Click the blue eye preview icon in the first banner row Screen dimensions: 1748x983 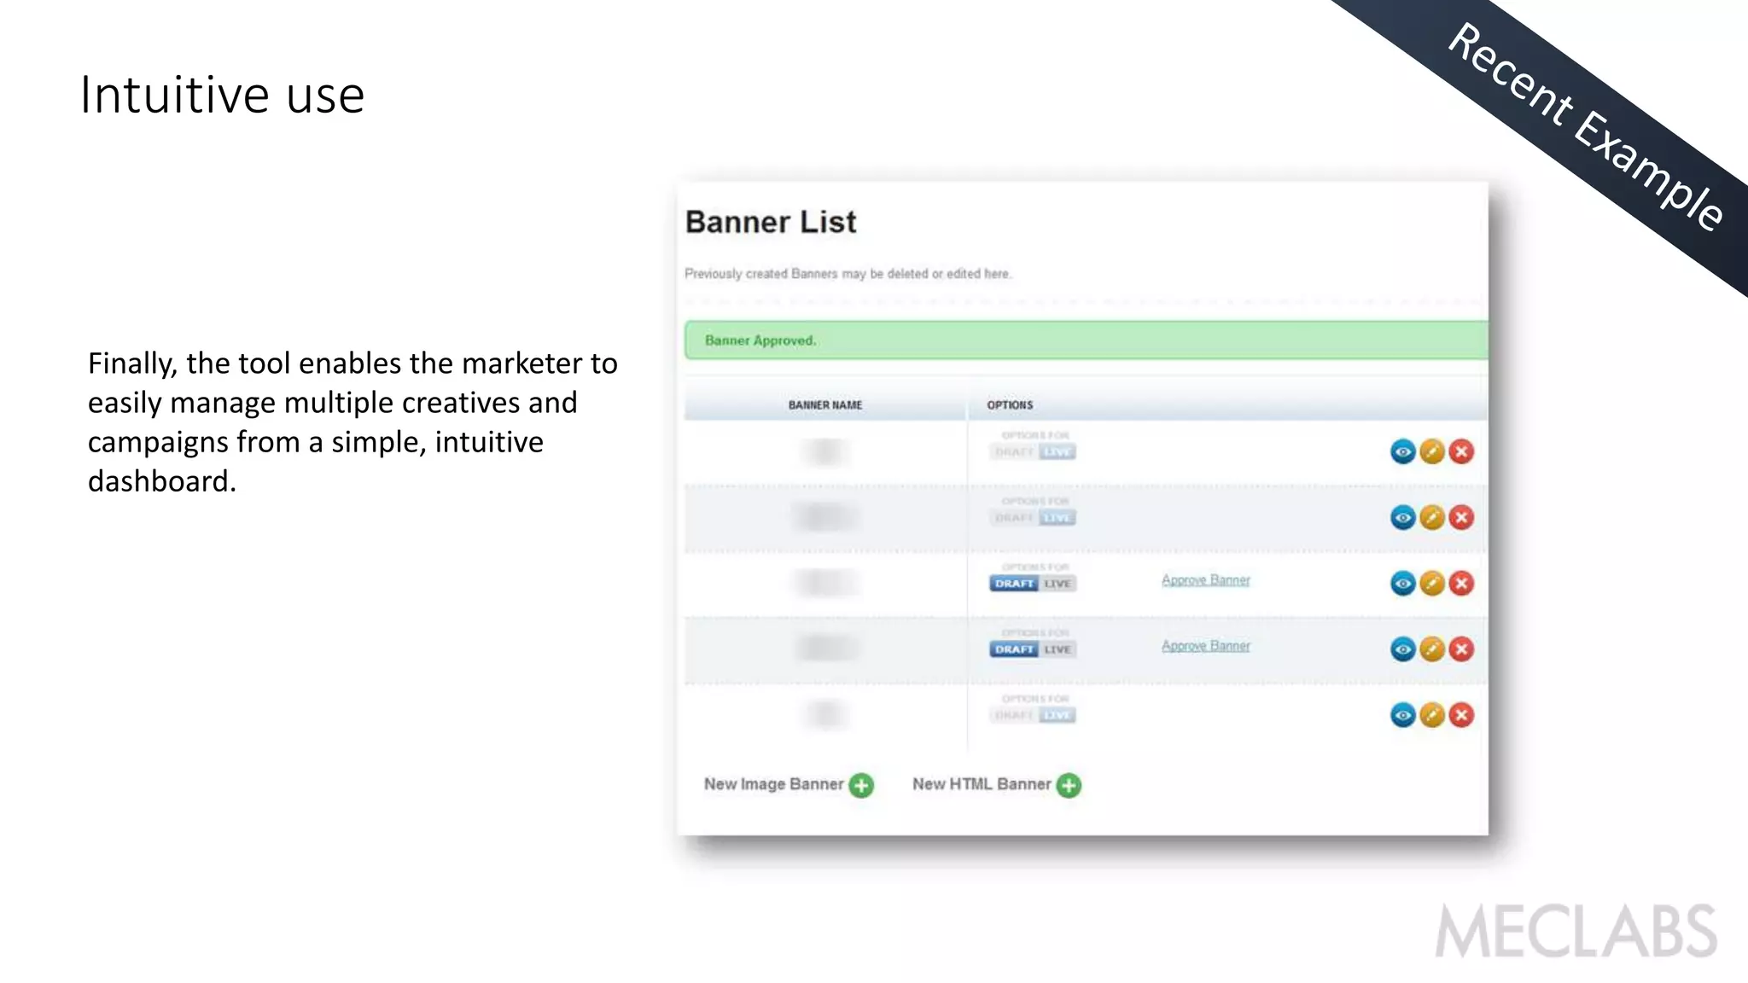(1402, 451)
